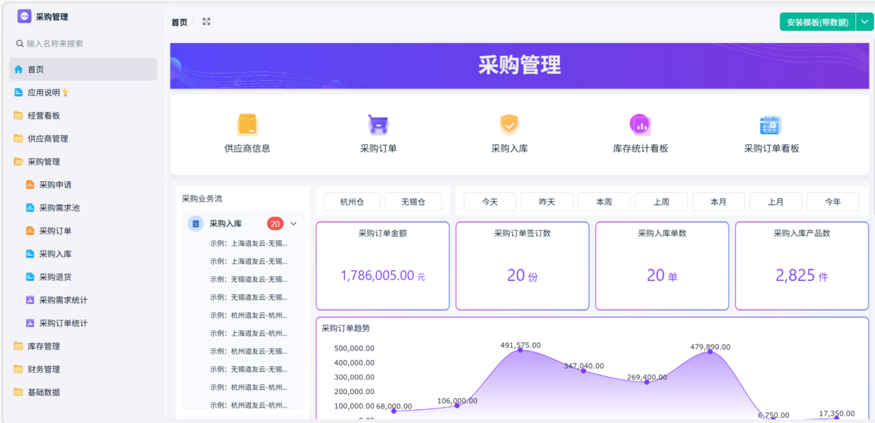875x423 pixels.
Task: Collapse the 采购入库 list chevron
Action: click(294, 224)
